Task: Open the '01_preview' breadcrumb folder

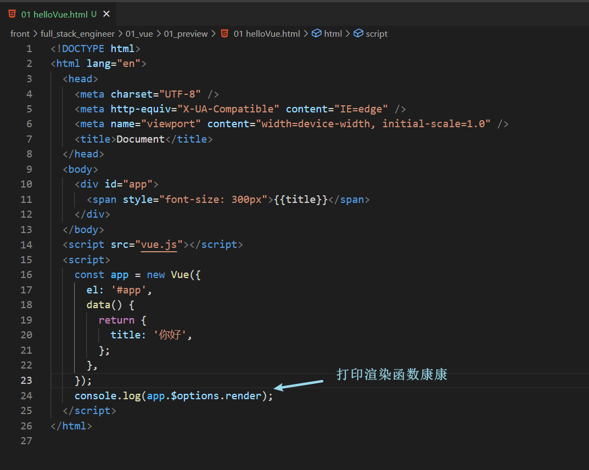Action: tap(186, 34)
